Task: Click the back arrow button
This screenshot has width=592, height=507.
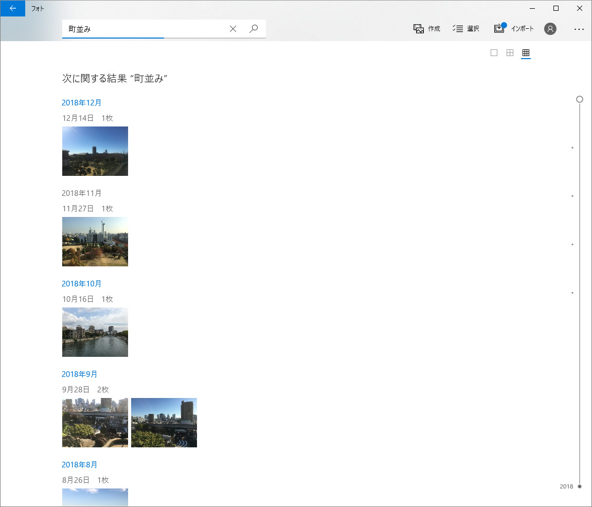Action: 13,8
